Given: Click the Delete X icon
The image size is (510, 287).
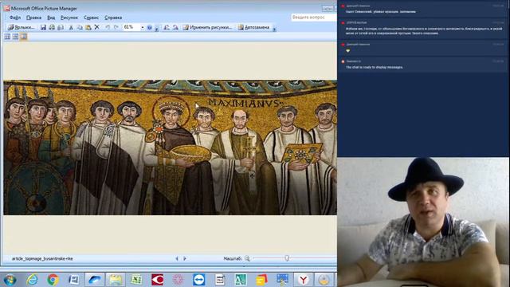Looking at the screenshot, I should (97, 27).
